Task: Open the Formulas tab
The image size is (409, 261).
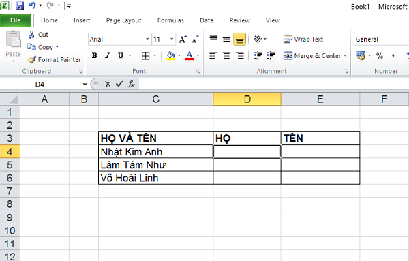Action: click(x=170, y=20)
